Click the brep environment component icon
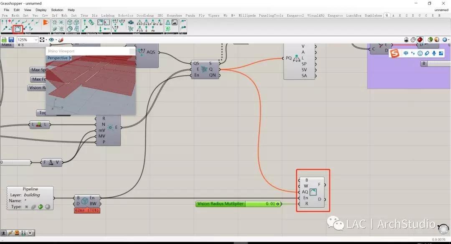The height and width of the screenshot is (244, 451). [84, 201]
